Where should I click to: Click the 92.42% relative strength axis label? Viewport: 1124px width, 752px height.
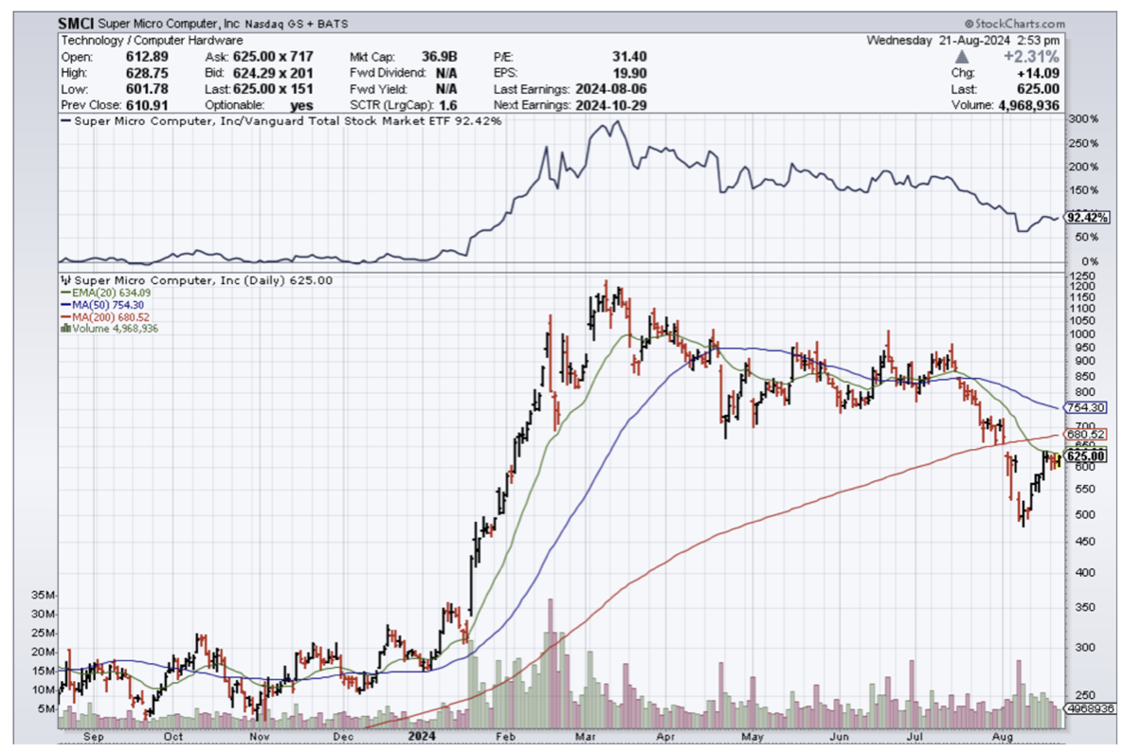(1087, 217)
